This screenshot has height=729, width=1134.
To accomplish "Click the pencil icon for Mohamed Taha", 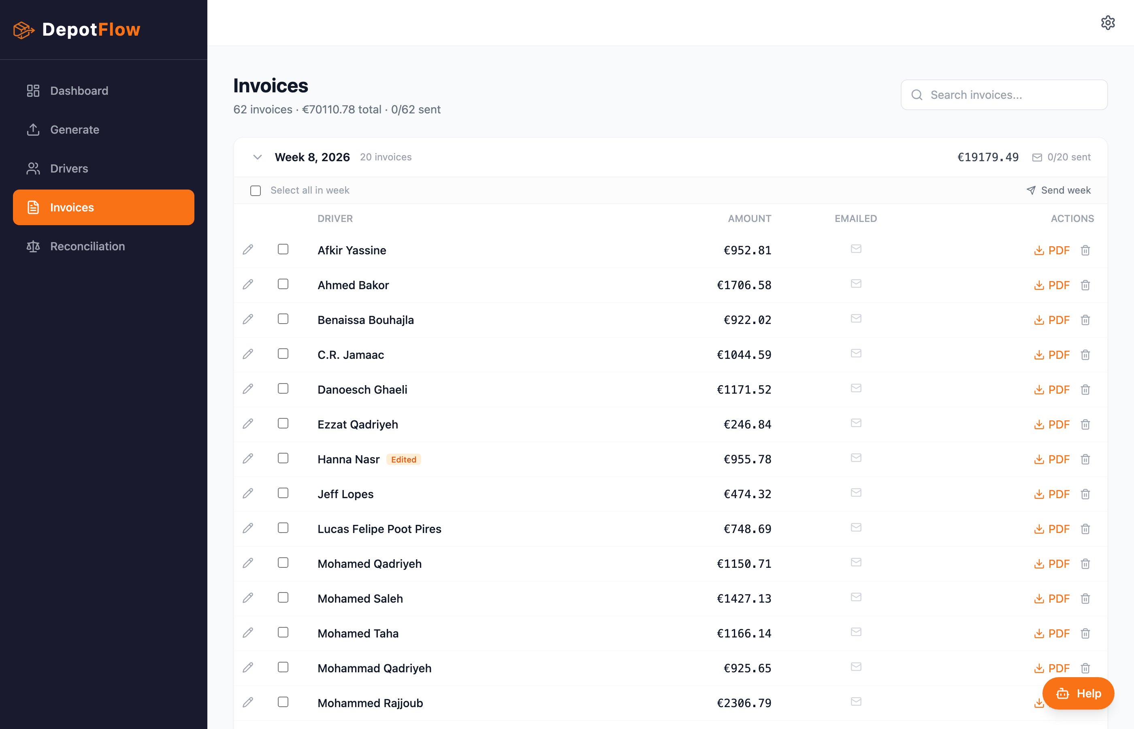I will click(x=248, y=633).
